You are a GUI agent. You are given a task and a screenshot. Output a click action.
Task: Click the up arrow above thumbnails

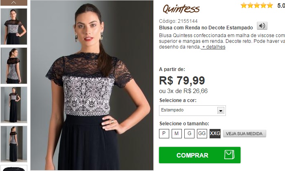coord(14,2)
